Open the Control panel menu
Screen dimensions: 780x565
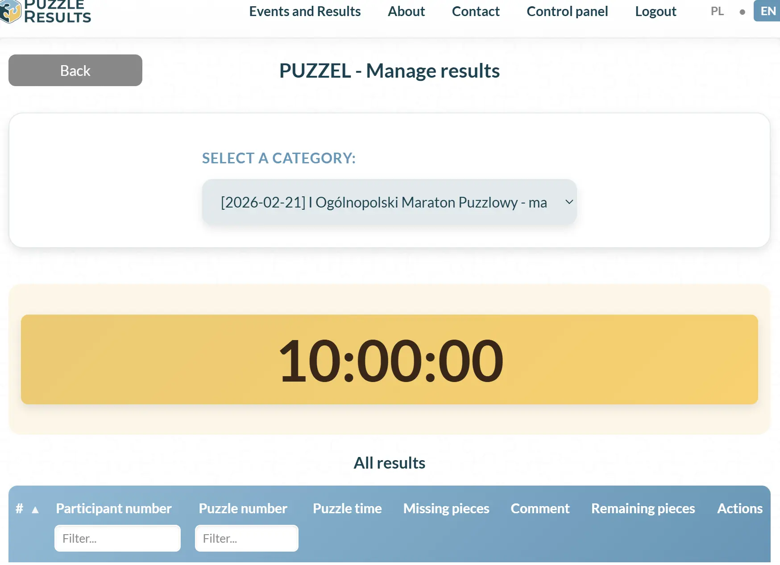tap(567, 11)
